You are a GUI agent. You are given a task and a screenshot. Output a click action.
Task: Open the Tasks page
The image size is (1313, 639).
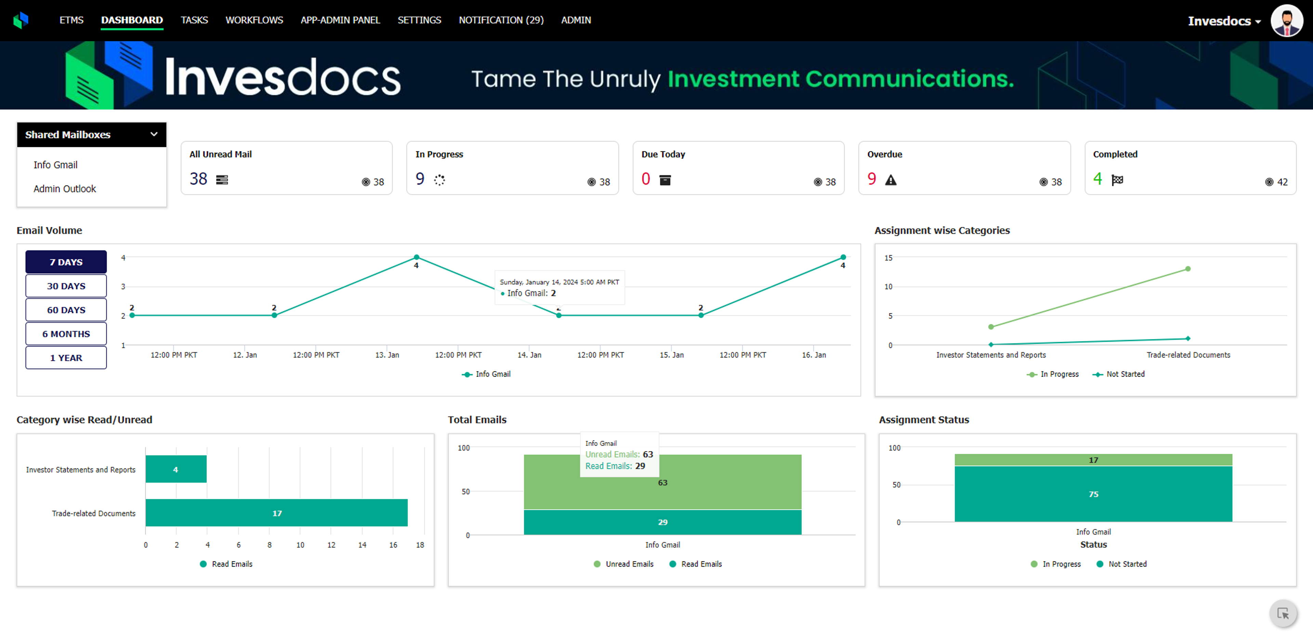194,21
